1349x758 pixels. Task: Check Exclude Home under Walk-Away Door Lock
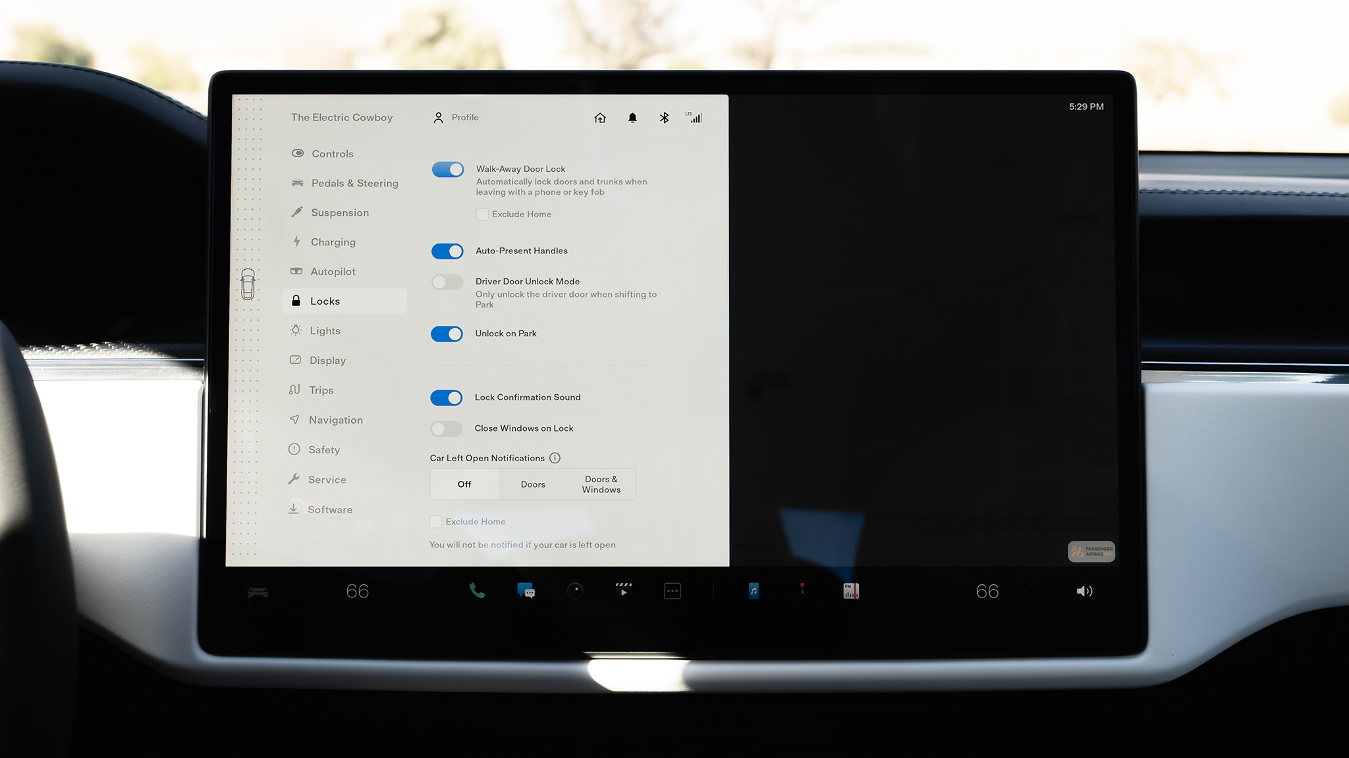coord(482,215)
